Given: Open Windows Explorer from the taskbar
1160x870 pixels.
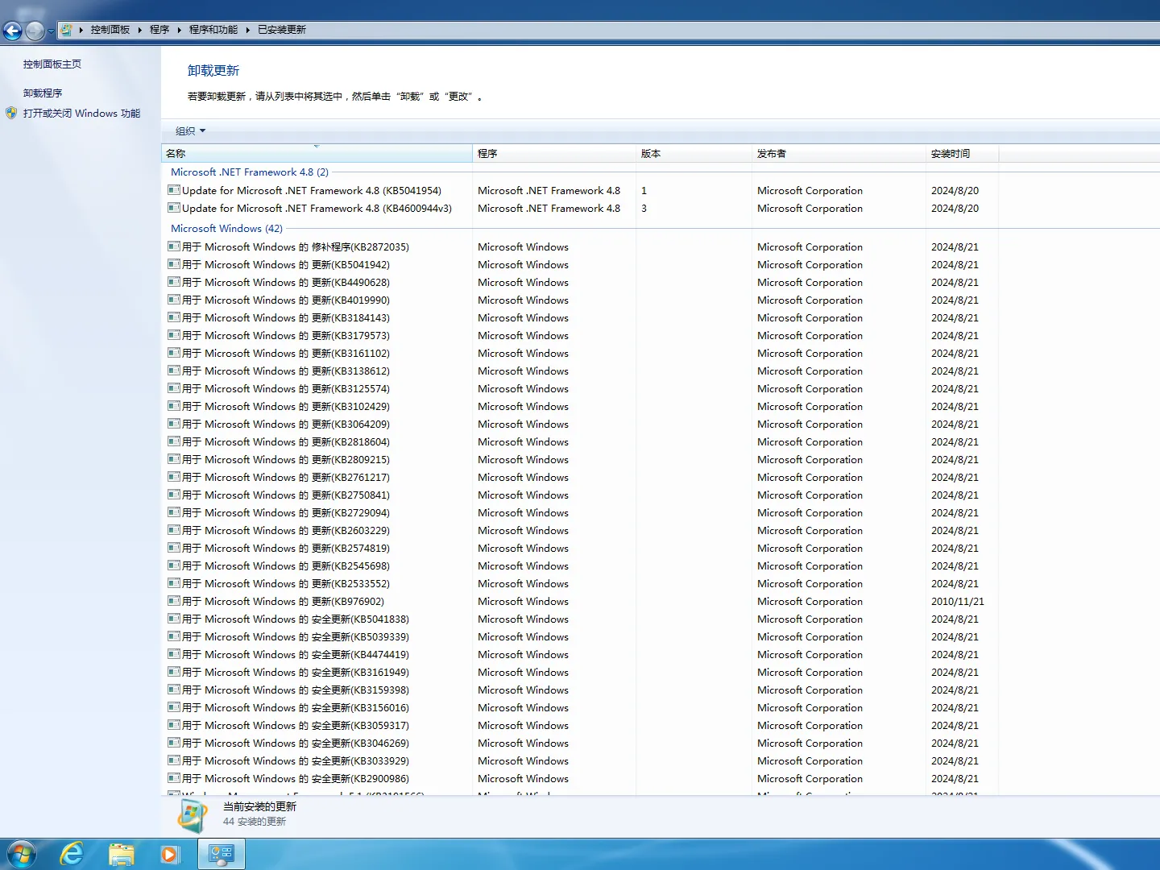Looking at the screenshot, I should point(122,853).
